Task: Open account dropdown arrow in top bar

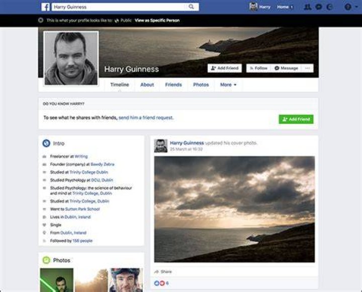Action: (357, 7)
